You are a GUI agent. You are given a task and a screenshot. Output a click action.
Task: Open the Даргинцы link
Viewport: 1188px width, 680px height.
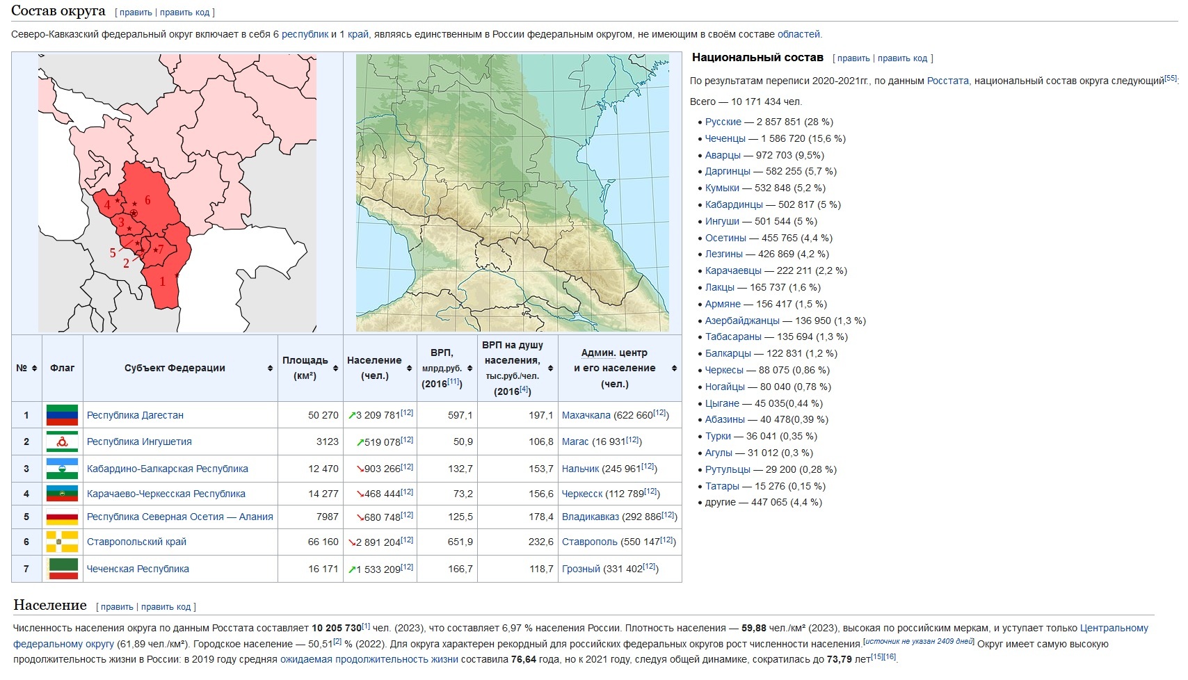pyautogui.click(x=728, y=171)
